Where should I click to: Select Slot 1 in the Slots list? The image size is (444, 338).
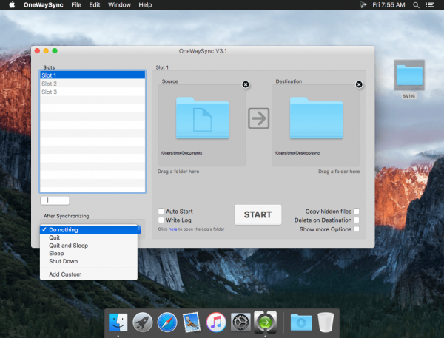(x=92, y=75)
